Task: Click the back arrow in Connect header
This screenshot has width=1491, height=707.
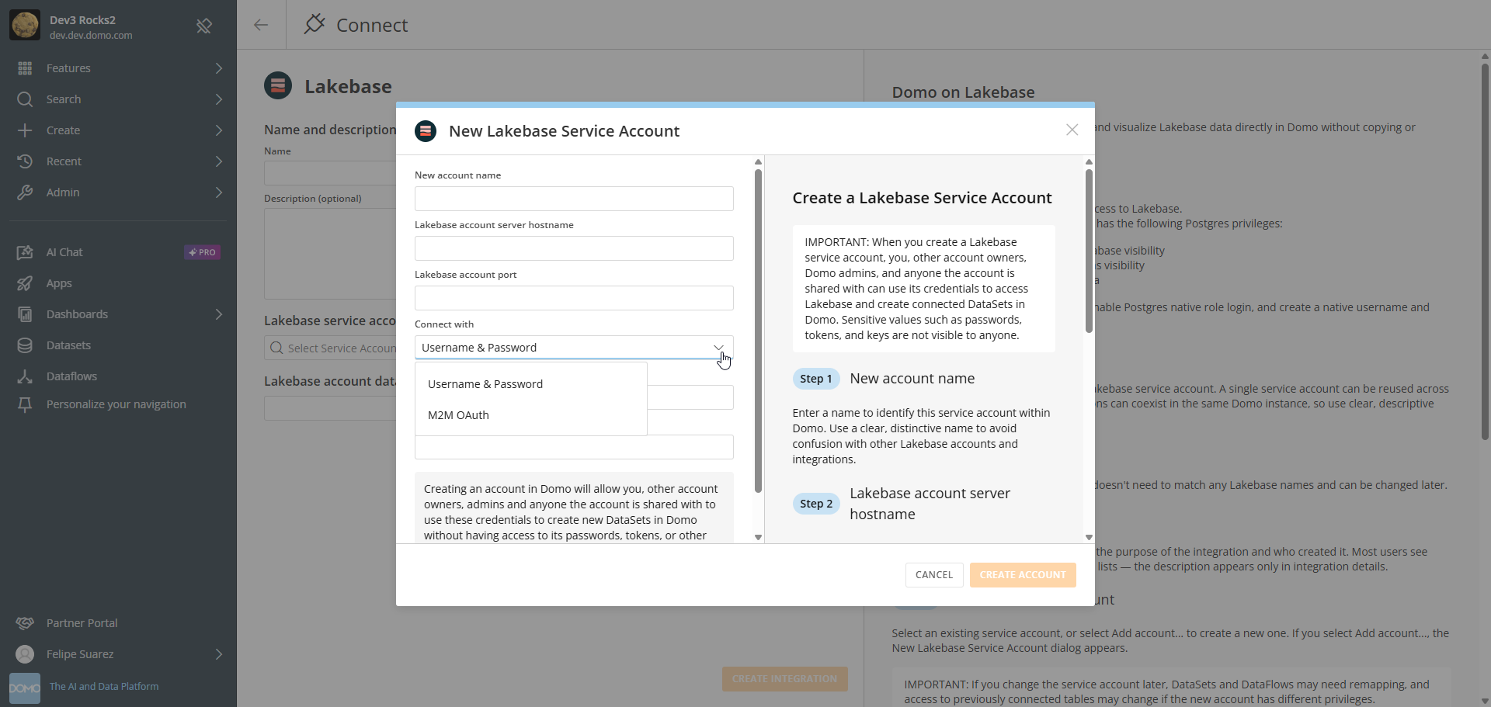Action: pyautogui.click(x=261, y=25)
